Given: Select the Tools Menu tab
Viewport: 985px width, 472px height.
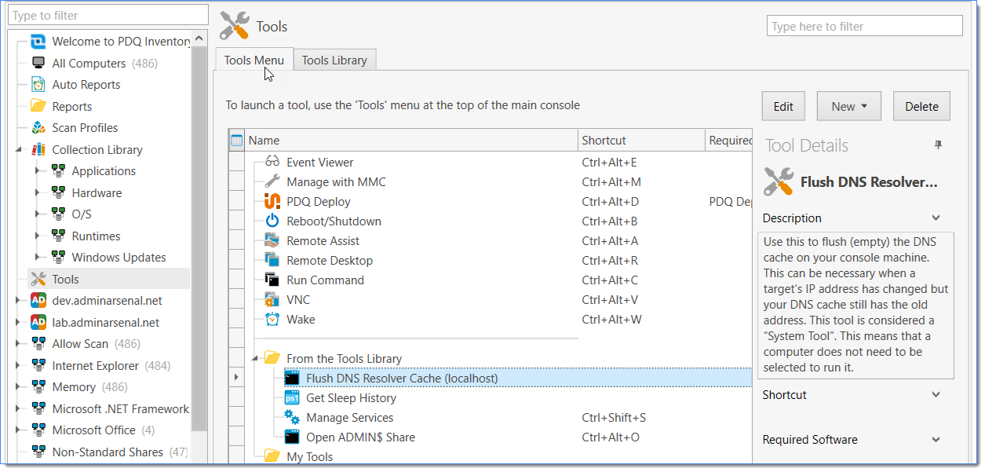Looking at the screenshot, I should click(254, 60).
